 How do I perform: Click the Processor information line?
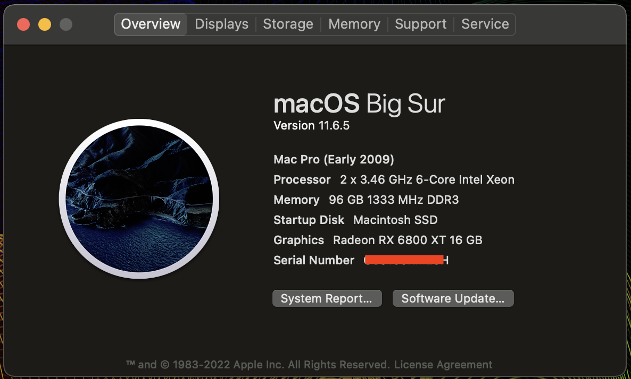(x=394, y=180)
